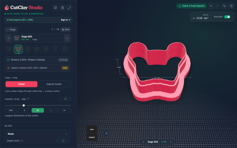Screen dimensions: 237x148
Task: Click the Longest dimension of the cutter hint
Action: (x=22, y=116)
